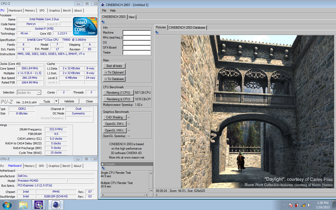Click the Start all tests button
Viewport: 336px width, 210px height.
[114, 66]
